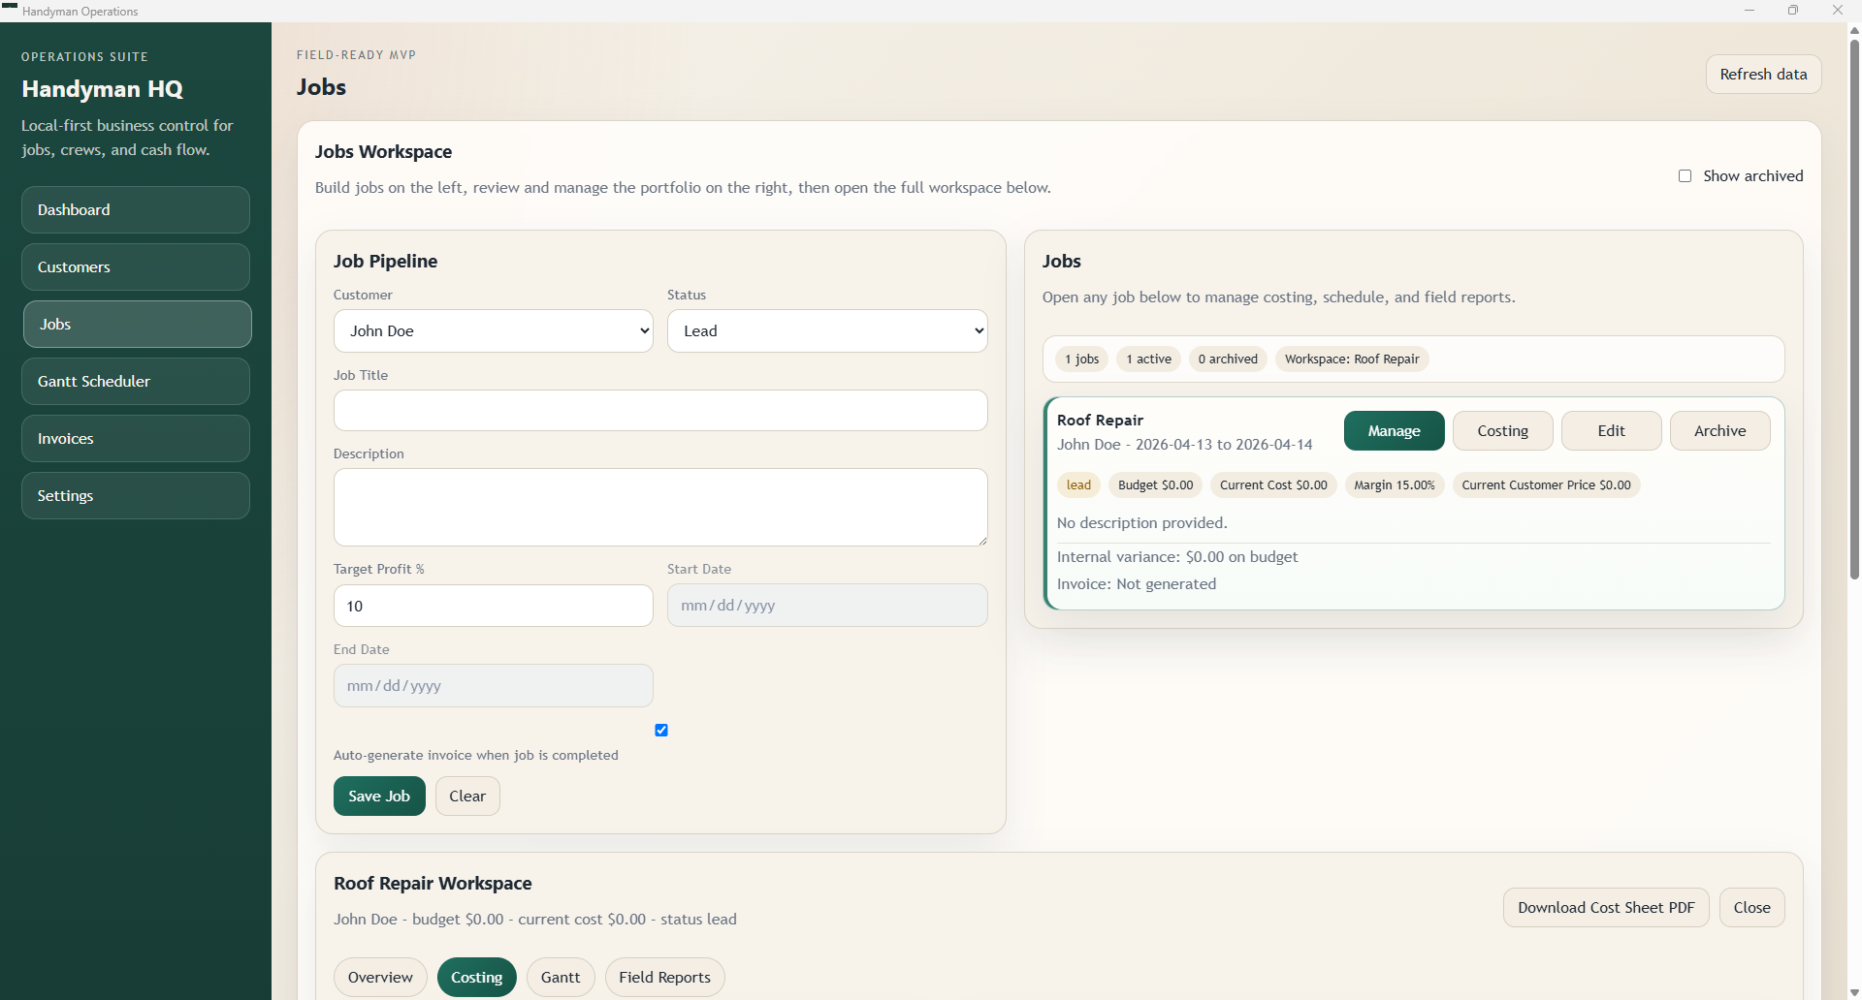Viewport: 1862px width, 1000px height.
Task: Click into the Description text area
Action: point(660,507)
